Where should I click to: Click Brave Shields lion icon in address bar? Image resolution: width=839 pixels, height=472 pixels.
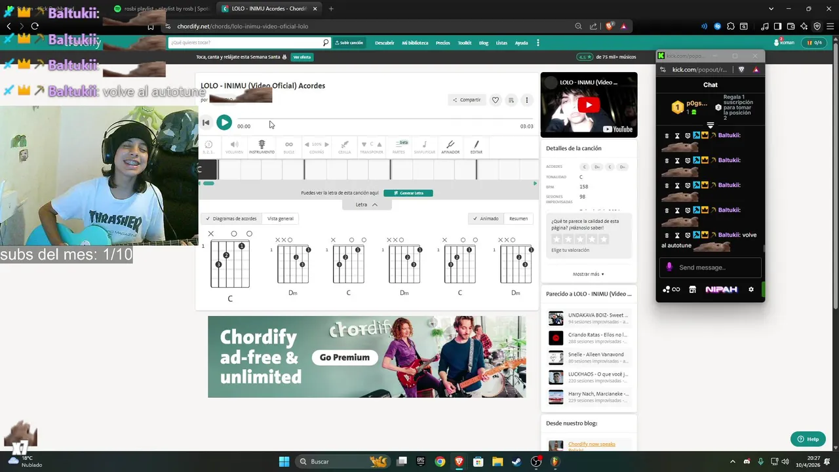(610, 26)
